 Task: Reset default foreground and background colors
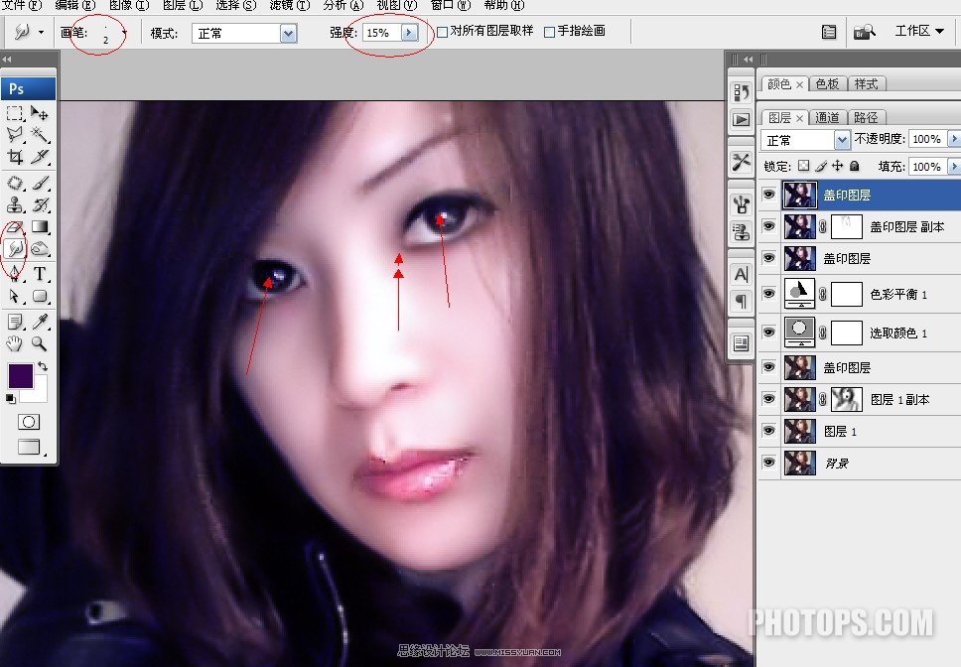point(10,399)
